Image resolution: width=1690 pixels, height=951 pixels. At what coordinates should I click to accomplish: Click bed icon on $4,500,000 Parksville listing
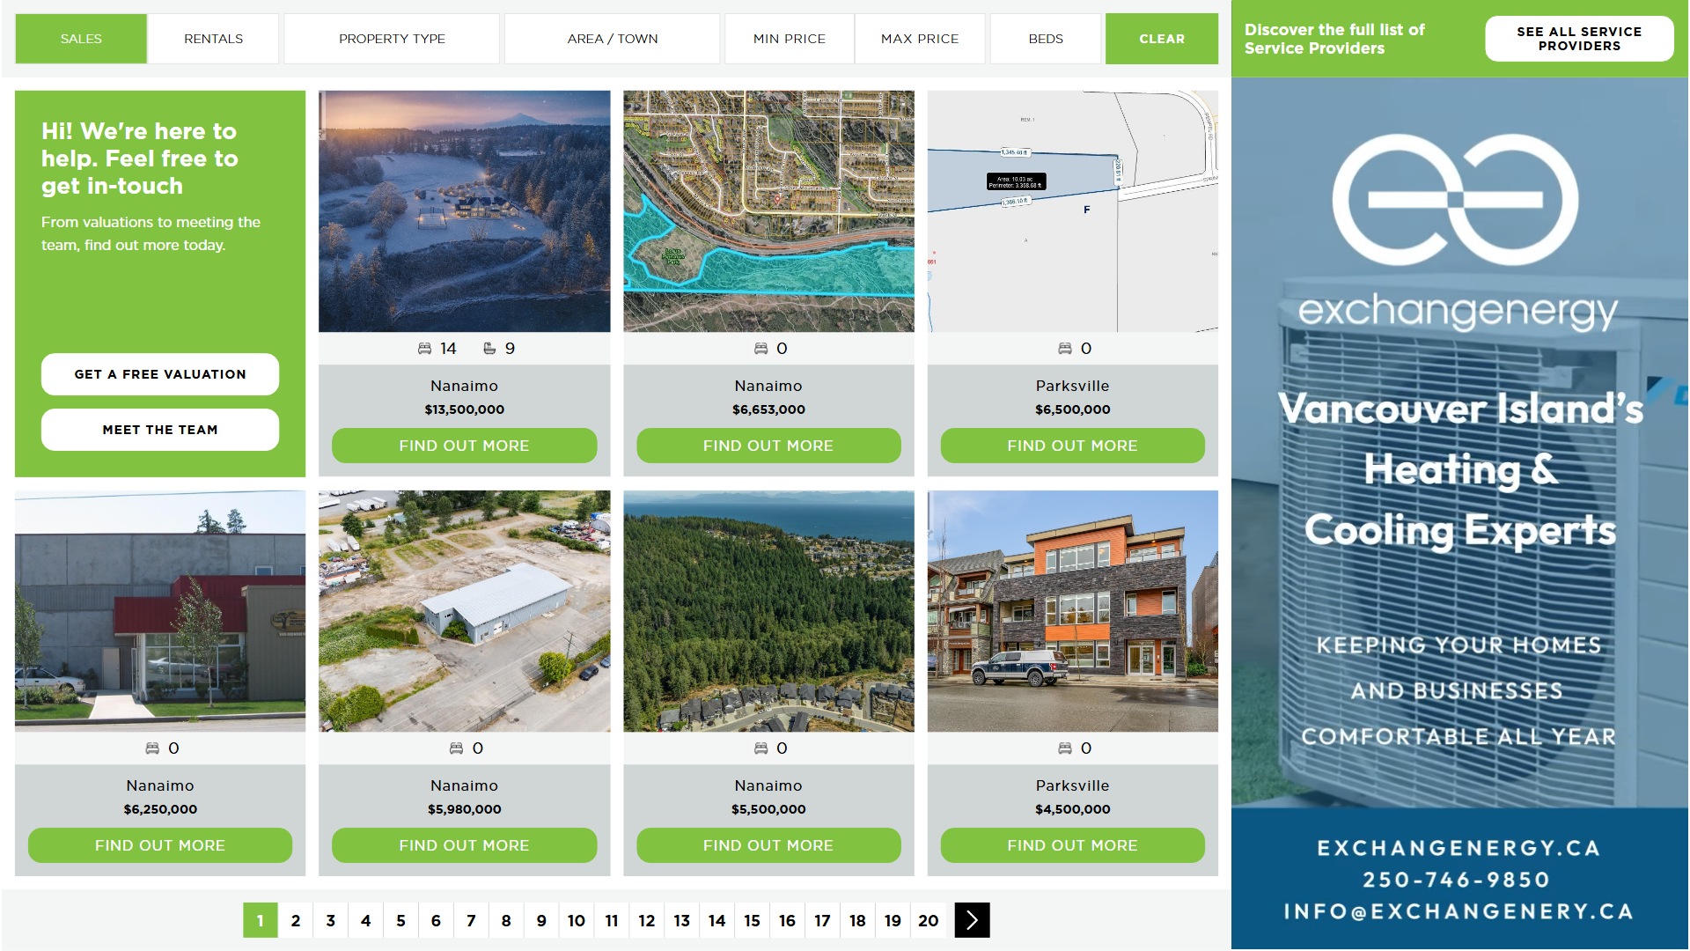(x=1064, y=748)
